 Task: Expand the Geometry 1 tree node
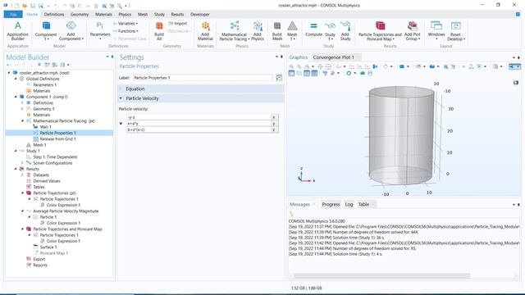tap(22, 109)
